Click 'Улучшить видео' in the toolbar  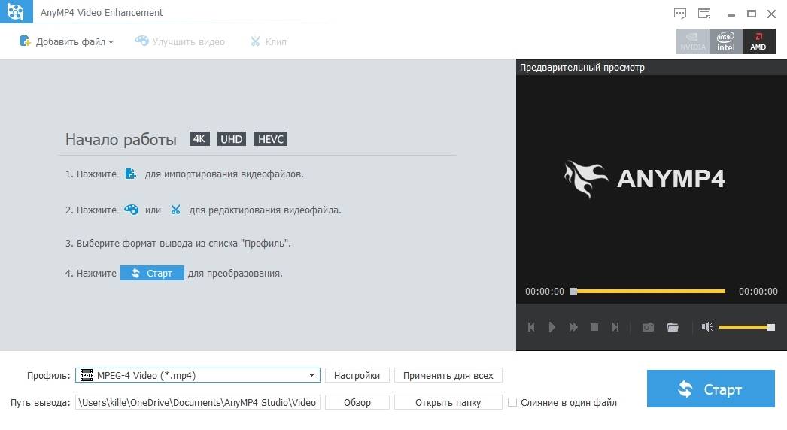(180, 42)
